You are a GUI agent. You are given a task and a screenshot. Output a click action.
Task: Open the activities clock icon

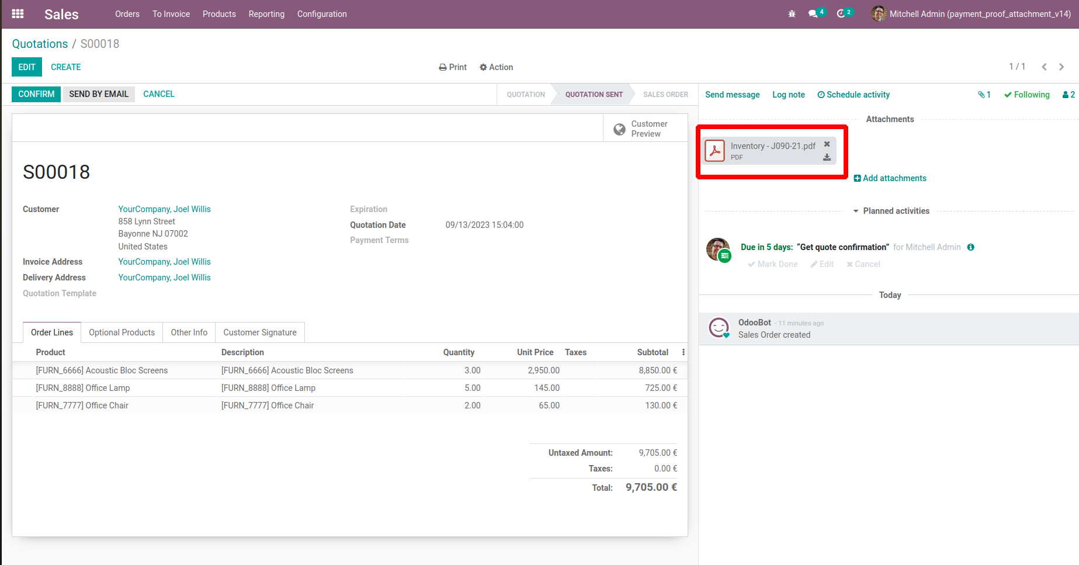click(x=841, y=14)
